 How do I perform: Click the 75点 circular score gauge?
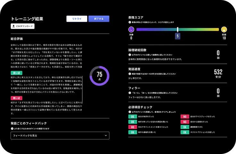[99, 76]
